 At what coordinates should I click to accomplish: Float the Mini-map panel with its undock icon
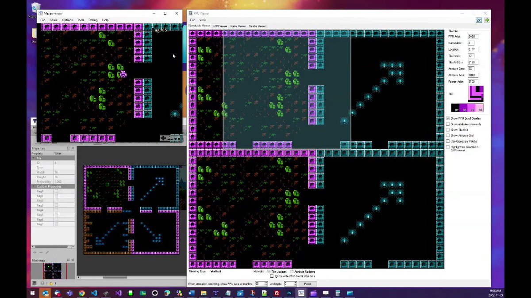click(68, 260)
